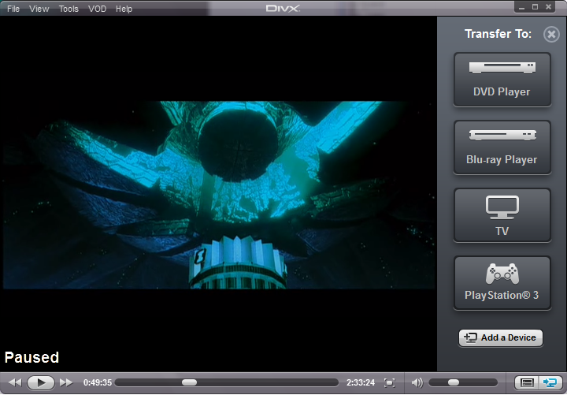Toggle the transfer-to-device panel icon

pos(550,382)
